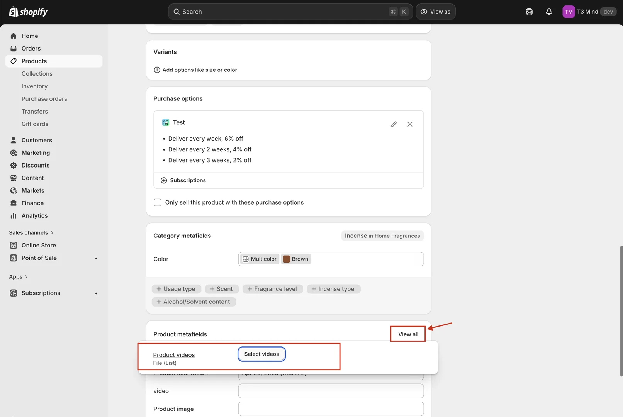Open Inventory submenu item
623x417 pixels.
pos(34,86)
